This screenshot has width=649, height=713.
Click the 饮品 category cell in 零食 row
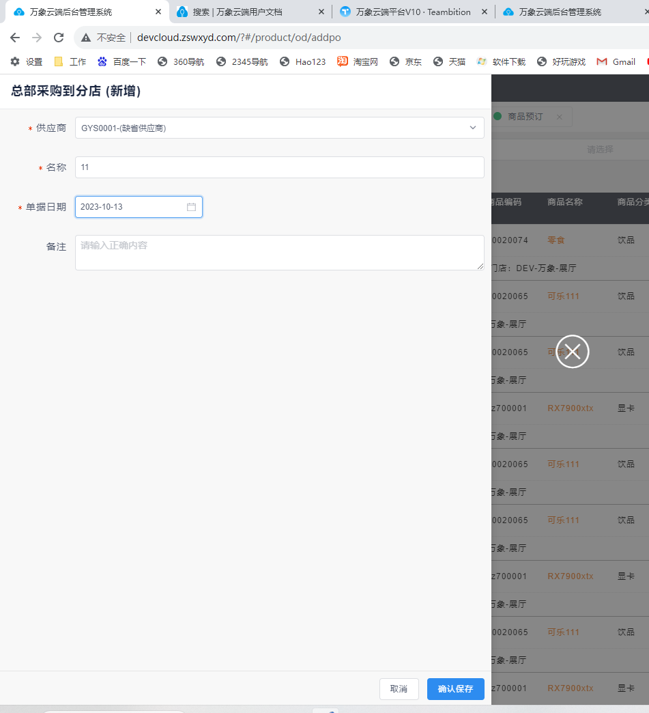click(x=626, y=240)
